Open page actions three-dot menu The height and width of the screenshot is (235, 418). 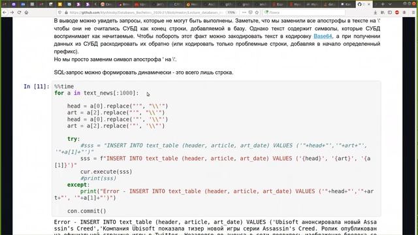(x=244, y=12)
